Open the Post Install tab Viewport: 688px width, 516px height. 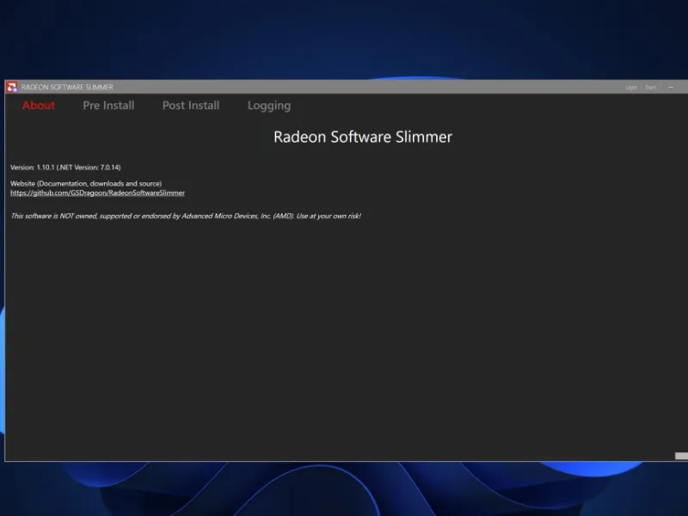(x=191, y=105)
